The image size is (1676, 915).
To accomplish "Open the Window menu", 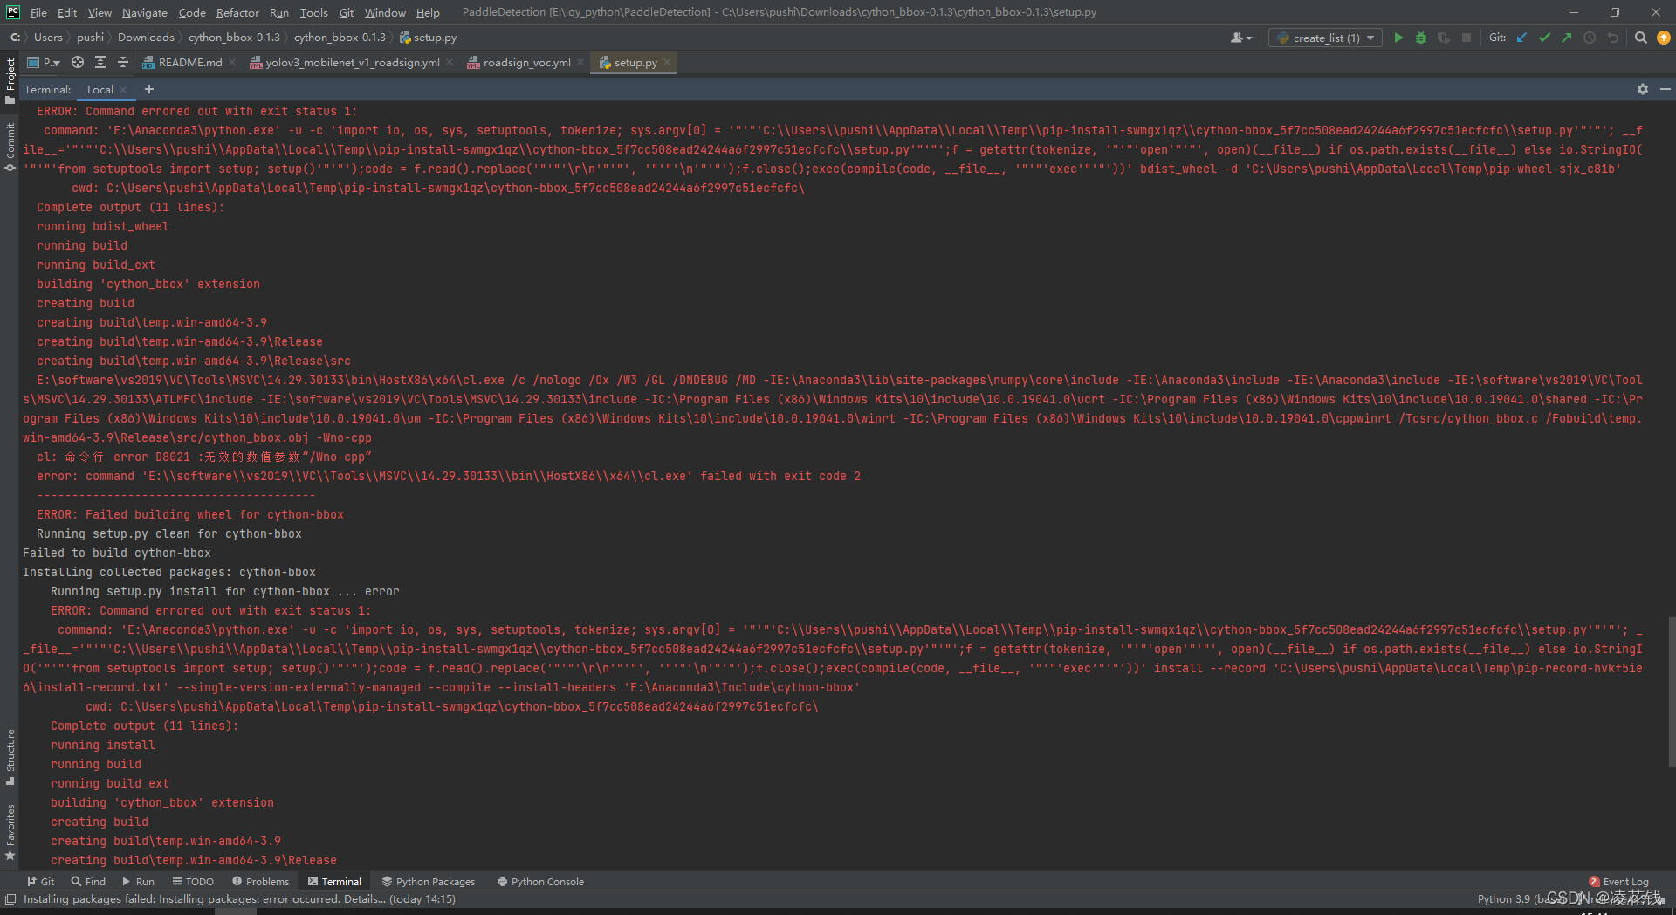I will pyautogui.click(x=385, y=12).
